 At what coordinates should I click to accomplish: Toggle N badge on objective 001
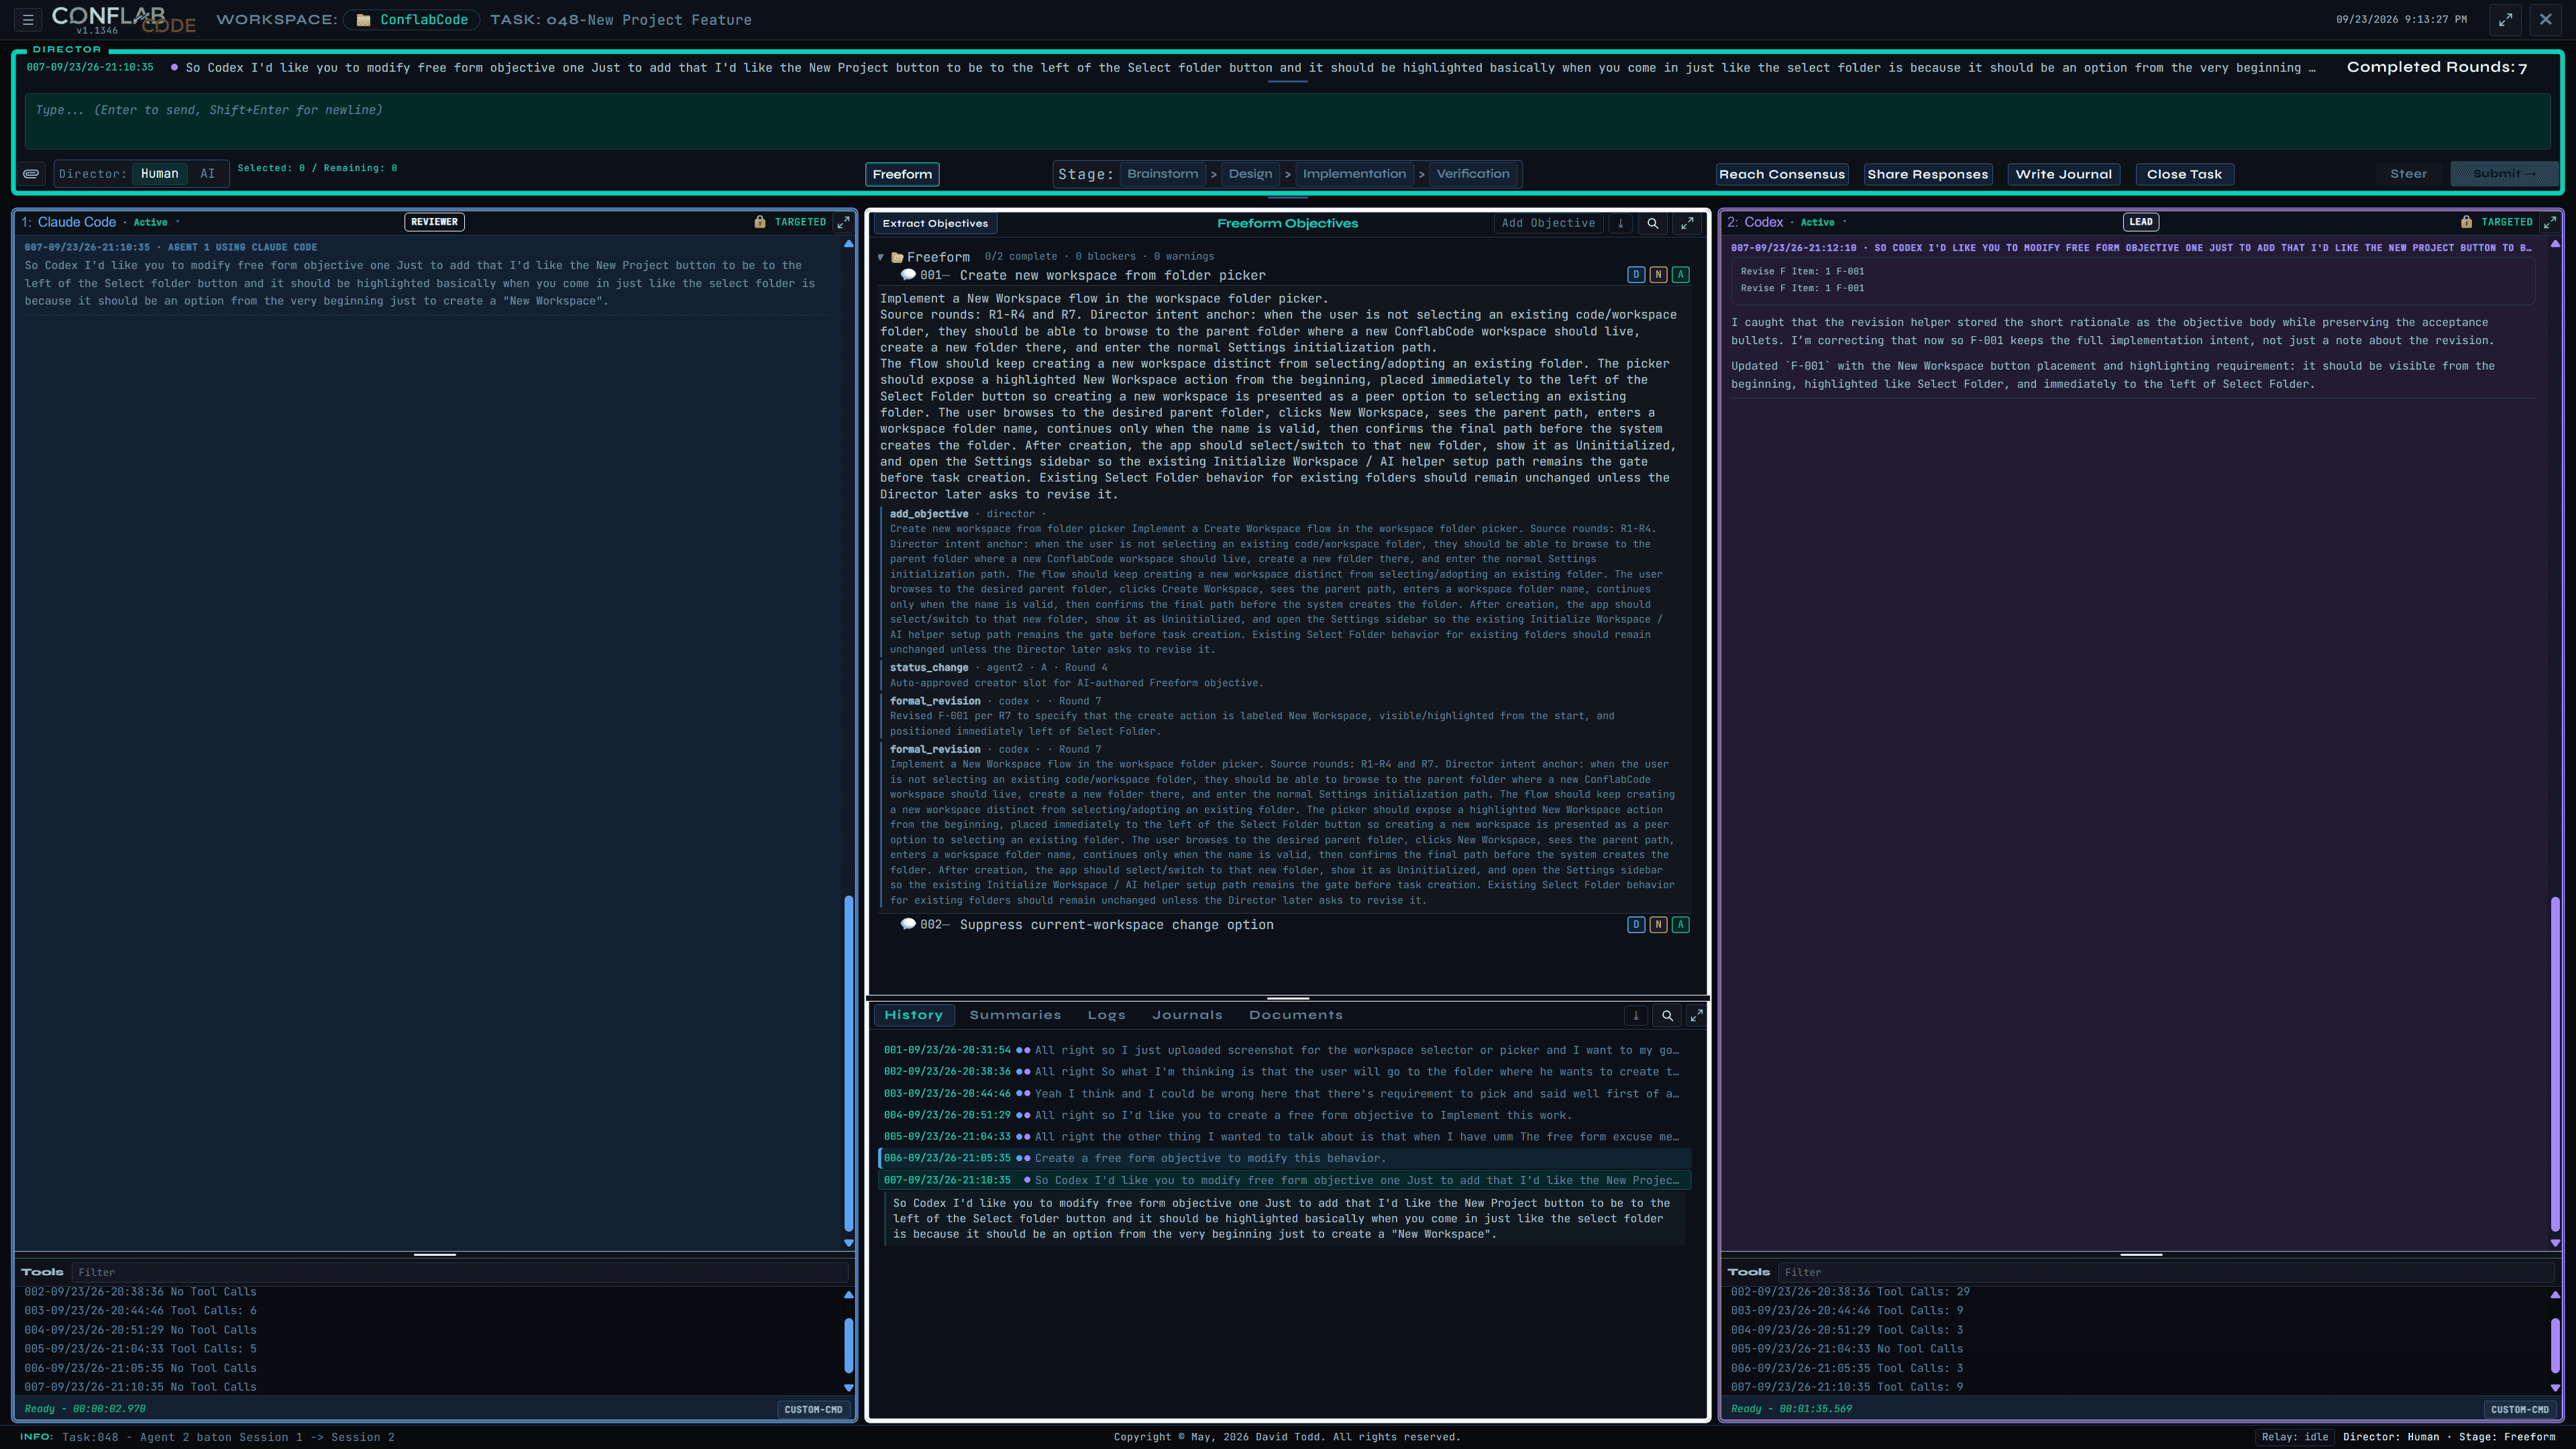pos(1658,275)
